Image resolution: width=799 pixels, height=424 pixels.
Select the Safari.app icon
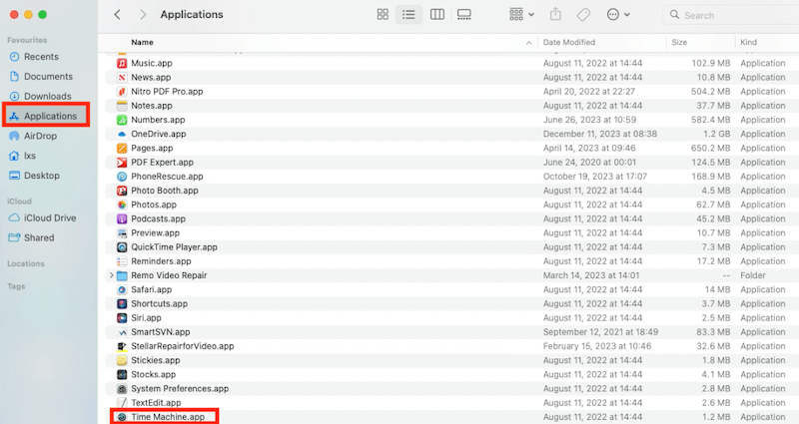(122, 289)
